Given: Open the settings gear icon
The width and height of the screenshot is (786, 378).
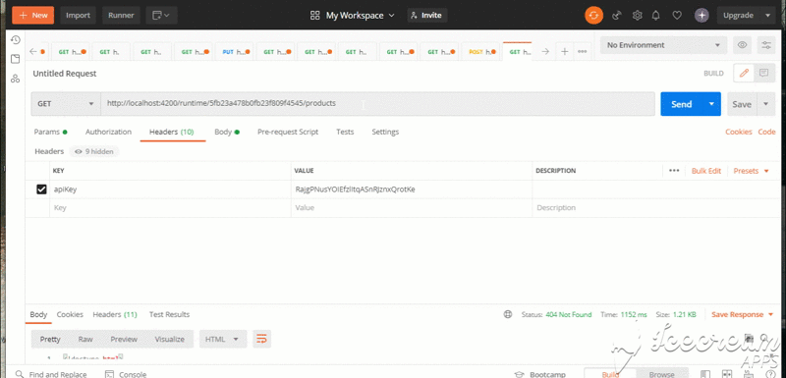Looking at the screenshot, I should (637, 16).
